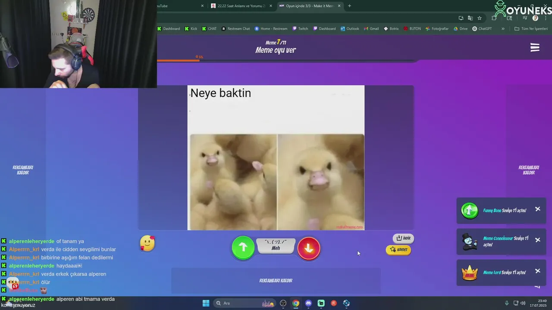Switch to the 22.22 Saat Anlamı tab
The image size is (552, 310).
[241, 6]
